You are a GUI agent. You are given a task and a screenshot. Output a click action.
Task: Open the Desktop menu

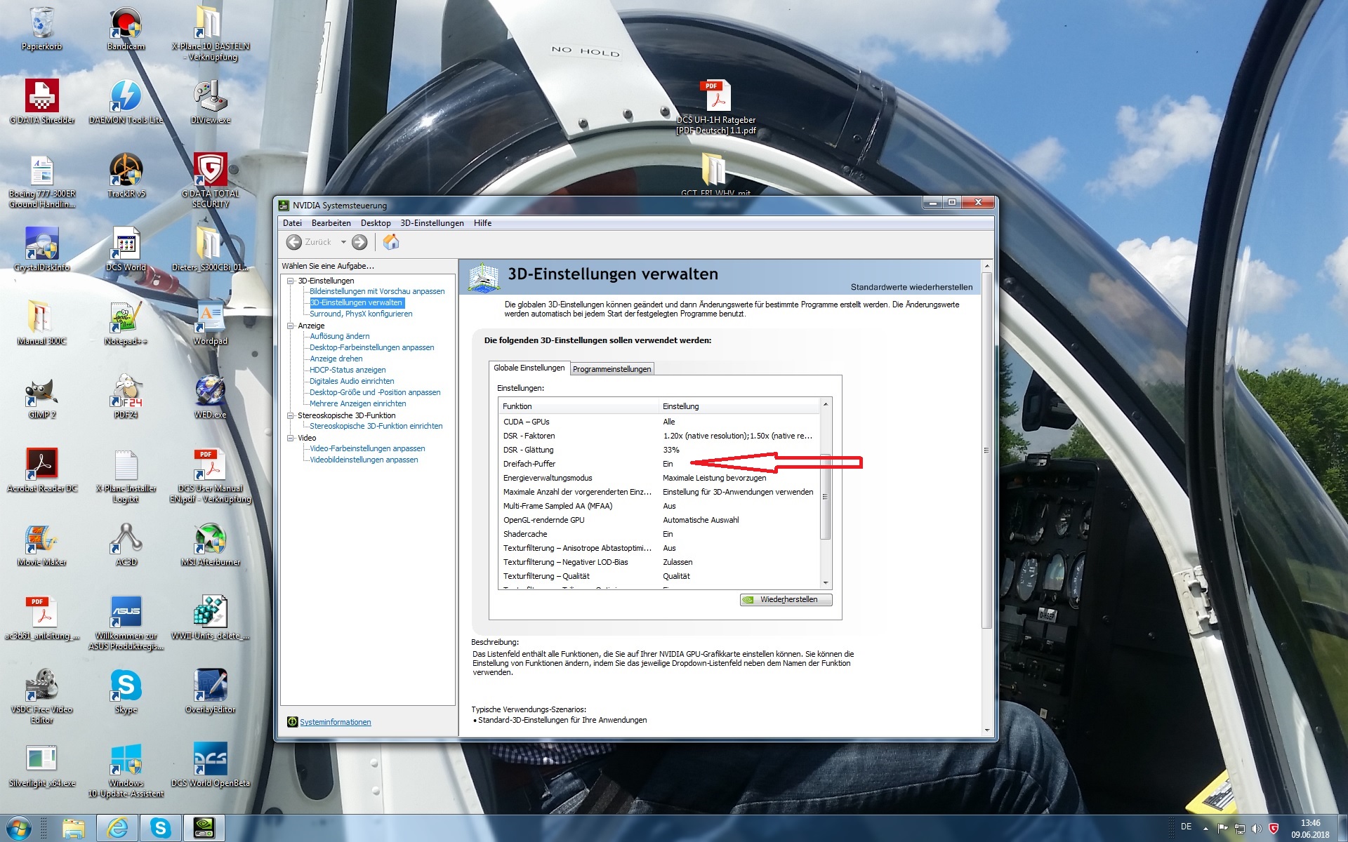[376, 223]
